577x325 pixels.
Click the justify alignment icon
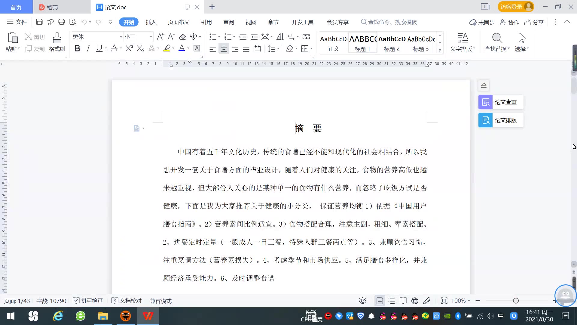(x=246, y=48)
